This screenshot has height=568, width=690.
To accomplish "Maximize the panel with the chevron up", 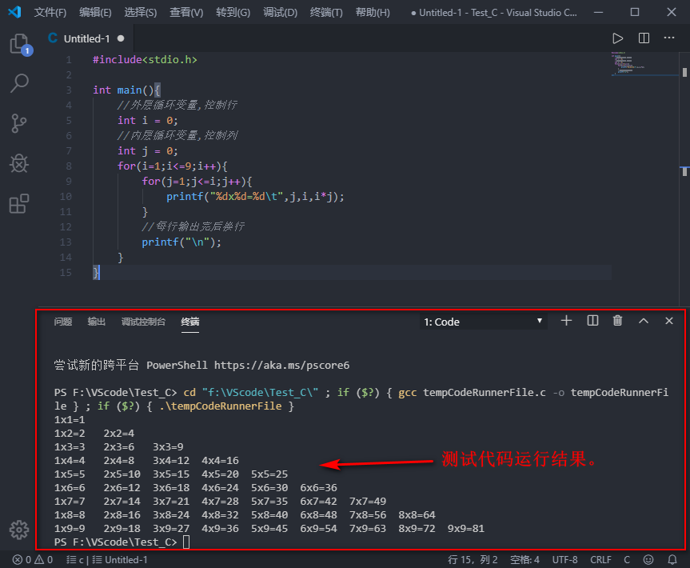I will point(643,320).
